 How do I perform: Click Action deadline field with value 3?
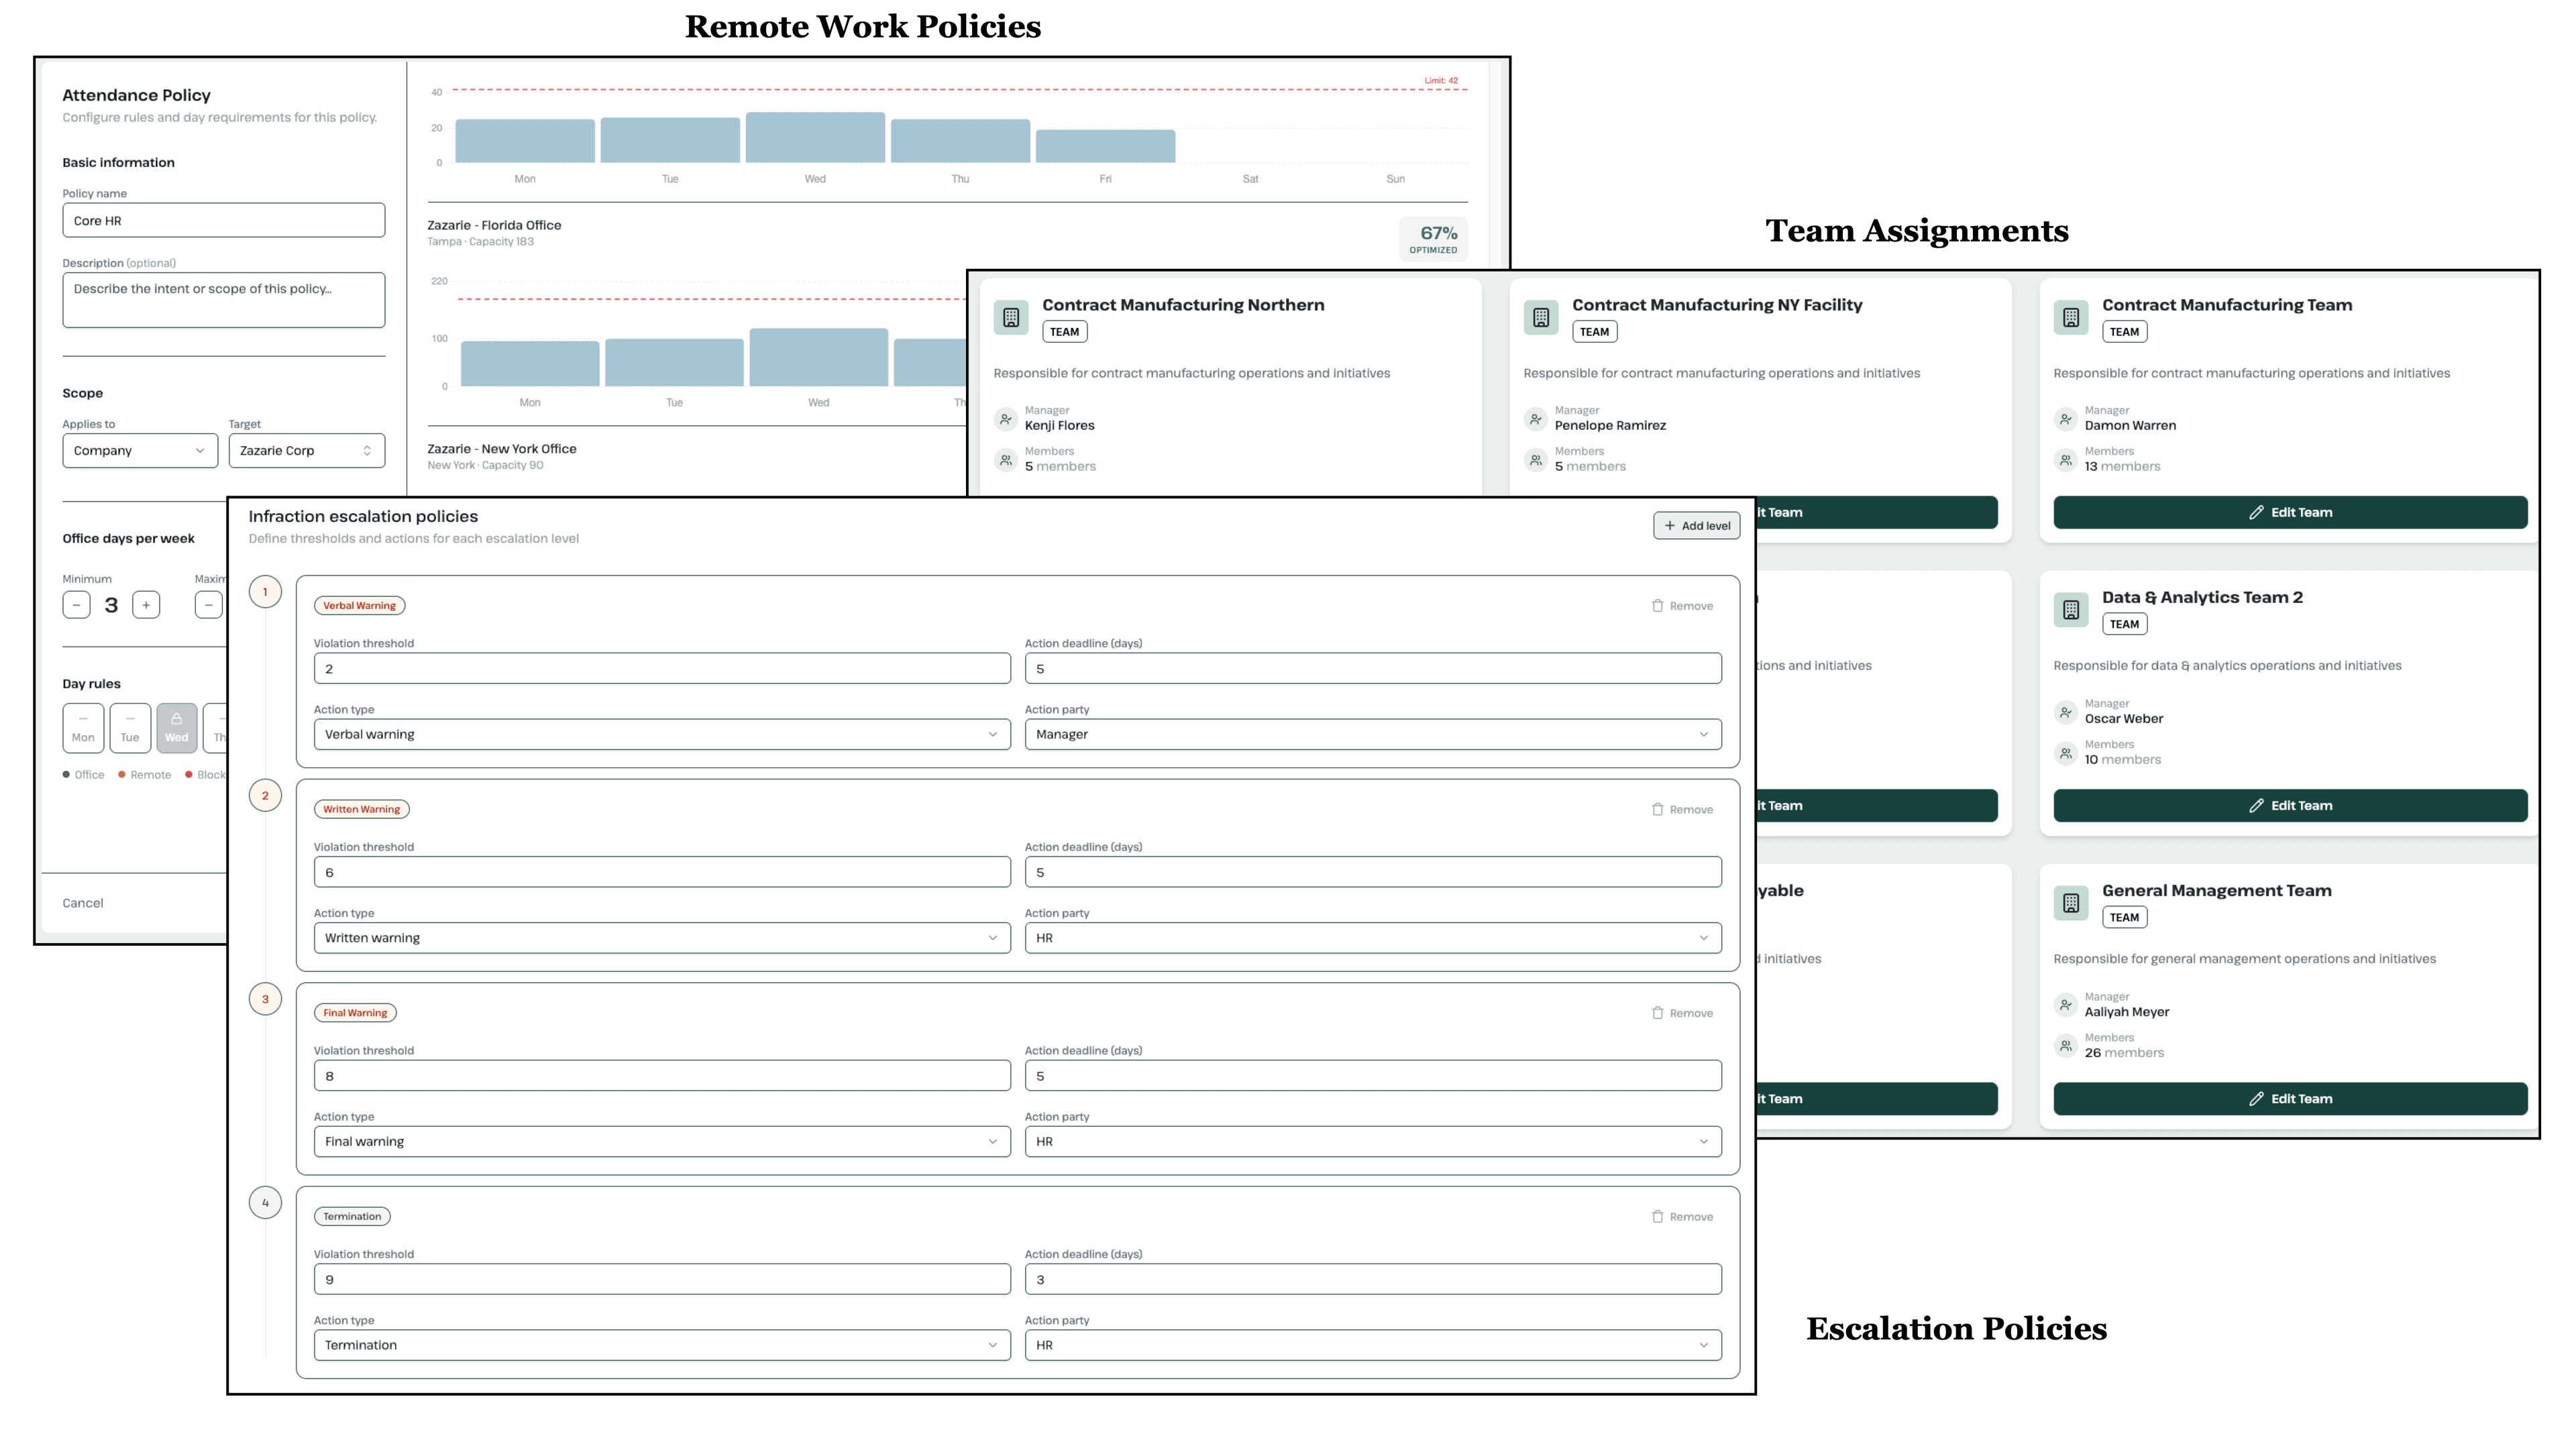[x=1373, y=1279]
